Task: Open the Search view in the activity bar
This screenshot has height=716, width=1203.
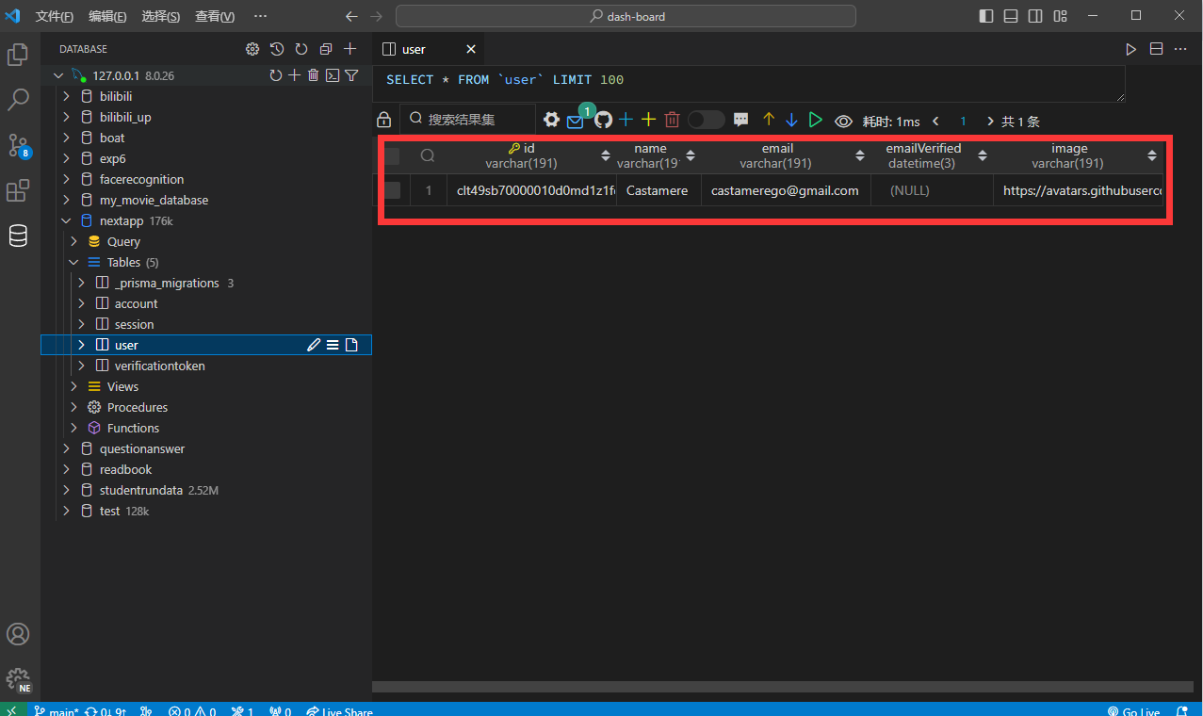Action: (18, 100)
